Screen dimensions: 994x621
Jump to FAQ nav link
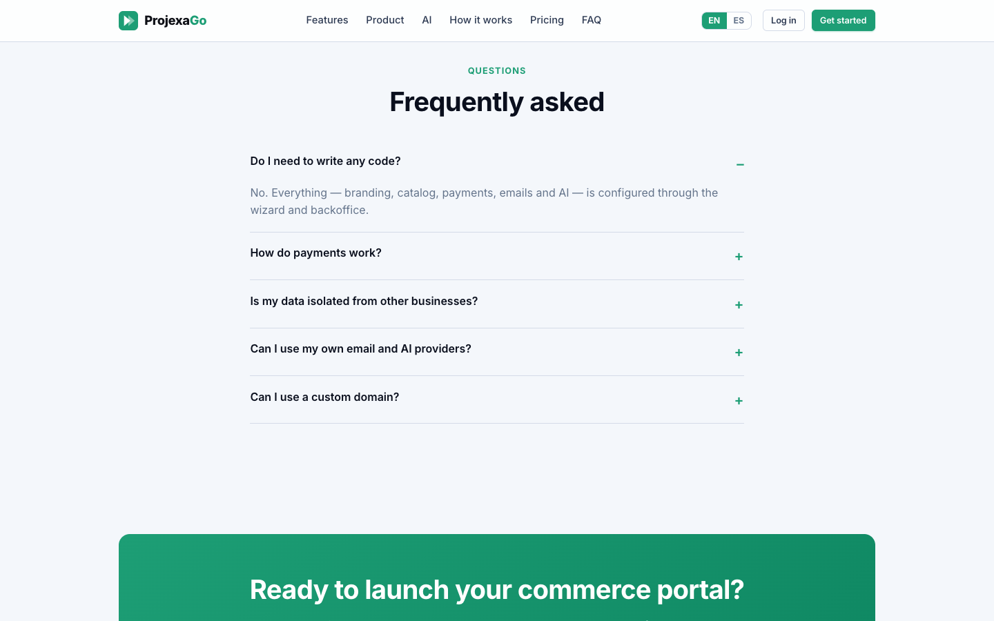pyautogui.click(x=592, y=20)
